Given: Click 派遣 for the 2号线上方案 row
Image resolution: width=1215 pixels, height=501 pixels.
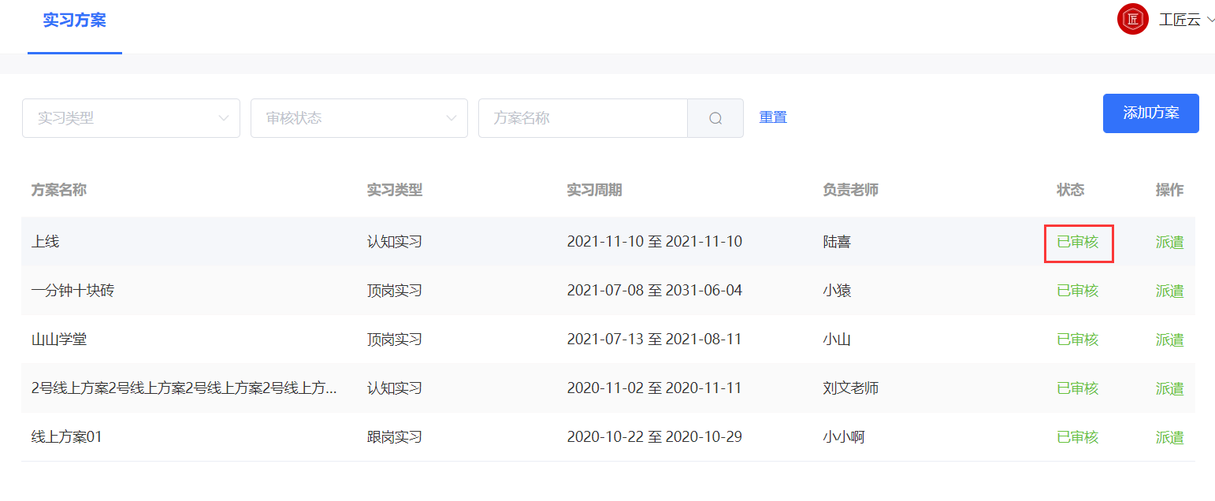Looking at the screenshot, I should tap(1169, 388).
